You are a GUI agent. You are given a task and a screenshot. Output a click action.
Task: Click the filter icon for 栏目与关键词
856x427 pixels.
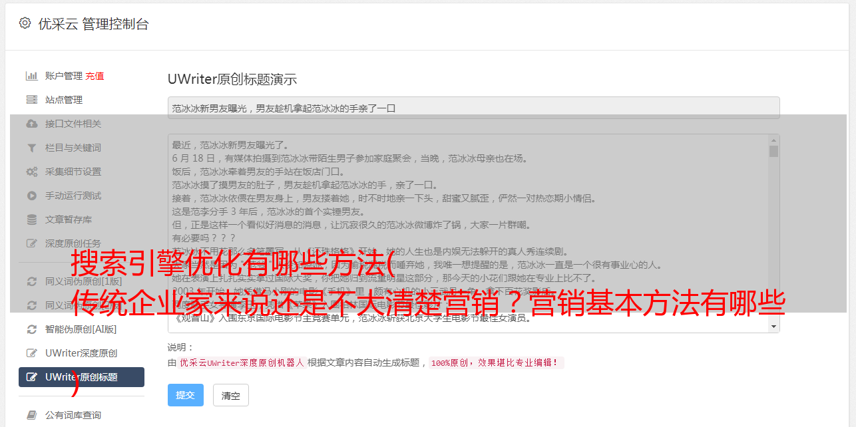(x=31, y=148)
